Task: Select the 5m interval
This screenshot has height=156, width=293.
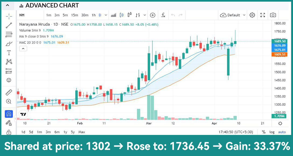Action: [x=65, y=15]
